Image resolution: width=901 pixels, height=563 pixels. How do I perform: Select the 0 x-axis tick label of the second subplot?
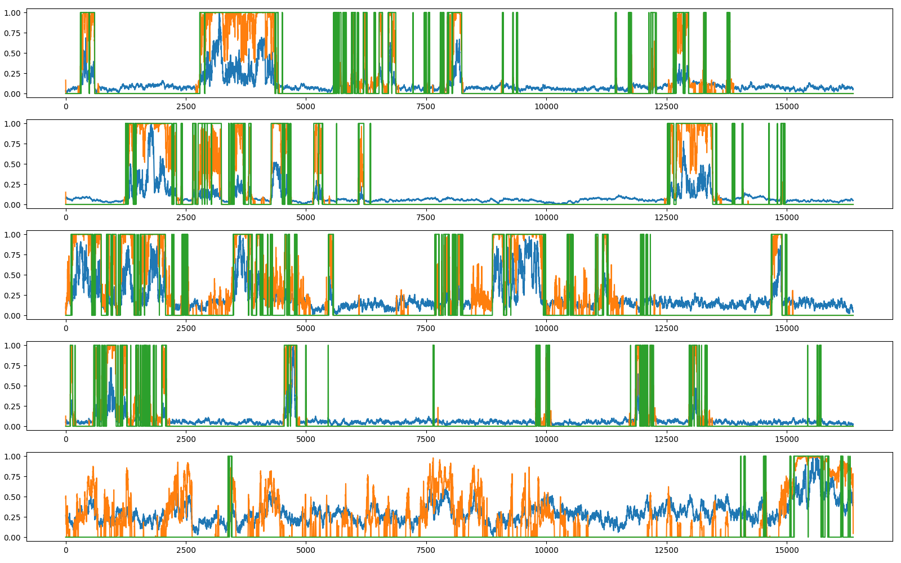coord(66,217)
